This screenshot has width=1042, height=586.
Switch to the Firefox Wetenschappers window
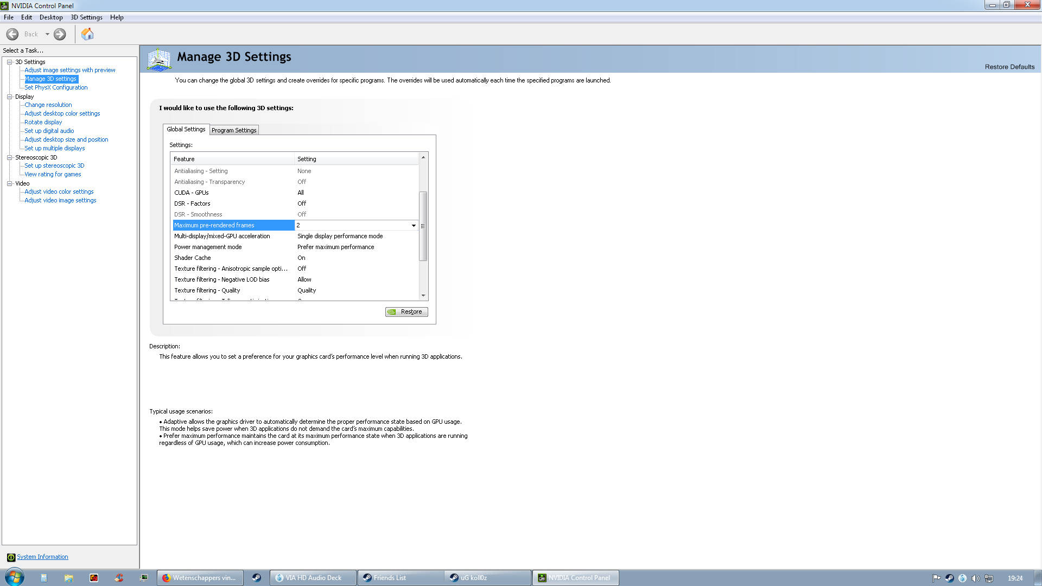(200, 578)
